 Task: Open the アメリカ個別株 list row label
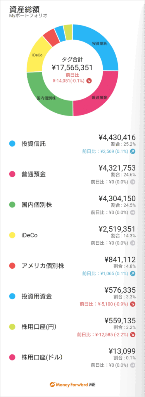tap(43, 266)
